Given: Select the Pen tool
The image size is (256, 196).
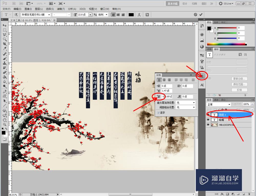Looking at the screenshot, I should [x=5, y=91].
